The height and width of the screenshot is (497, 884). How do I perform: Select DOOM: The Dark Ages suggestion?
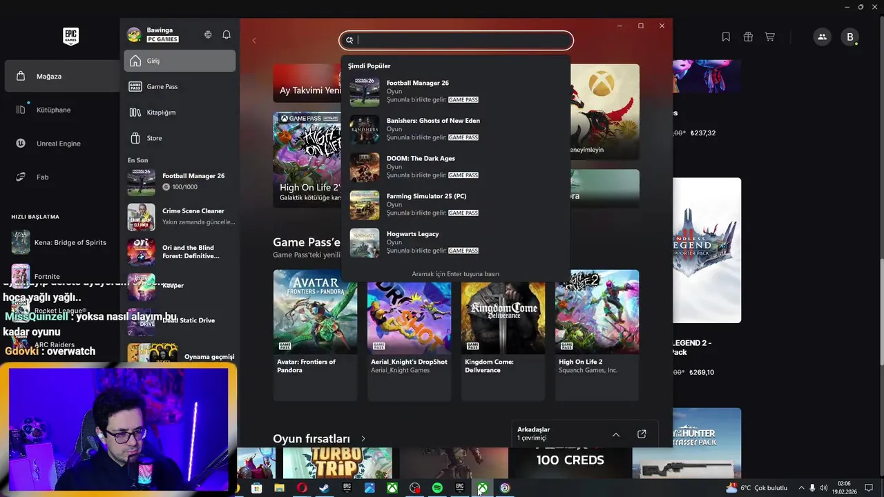(456, 166)
